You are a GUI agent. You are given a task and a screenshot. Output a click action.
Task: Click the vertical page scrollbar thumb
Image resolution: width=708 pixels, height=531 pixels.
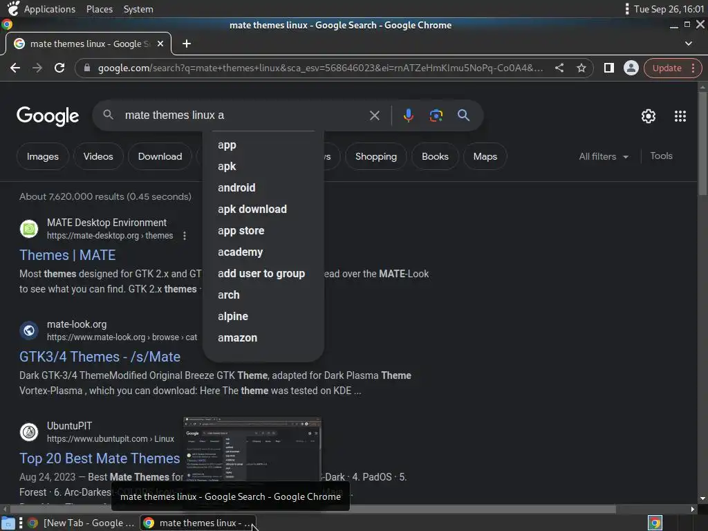[x=702, y=144]
